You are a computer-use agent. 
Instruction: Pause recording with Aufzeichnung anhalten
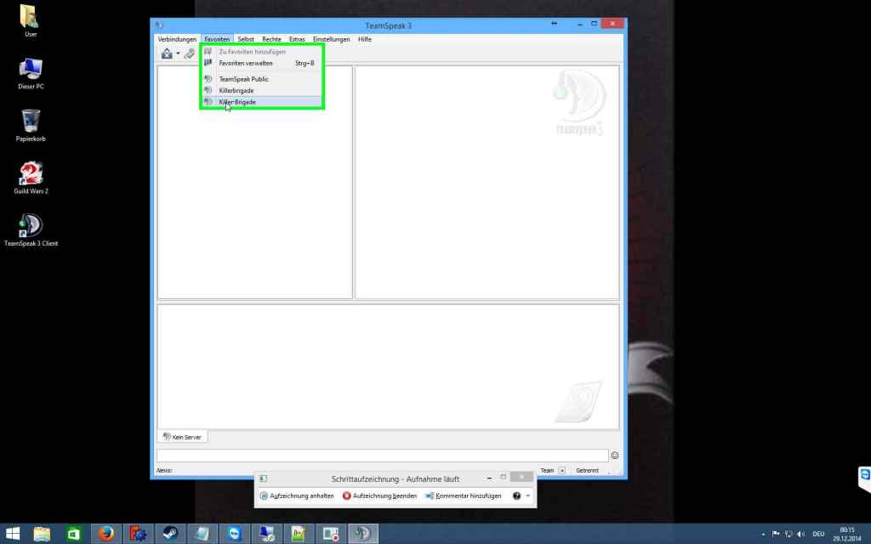297,496
